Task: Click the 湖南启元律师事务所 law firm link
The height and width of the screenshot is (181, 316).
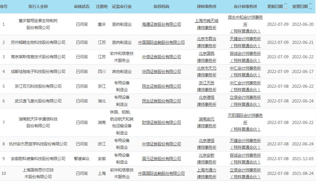Action: click(x=206, y=122)
